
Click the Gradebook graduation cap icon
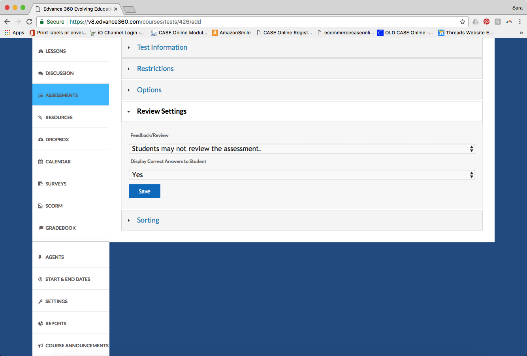coord(41,228)
